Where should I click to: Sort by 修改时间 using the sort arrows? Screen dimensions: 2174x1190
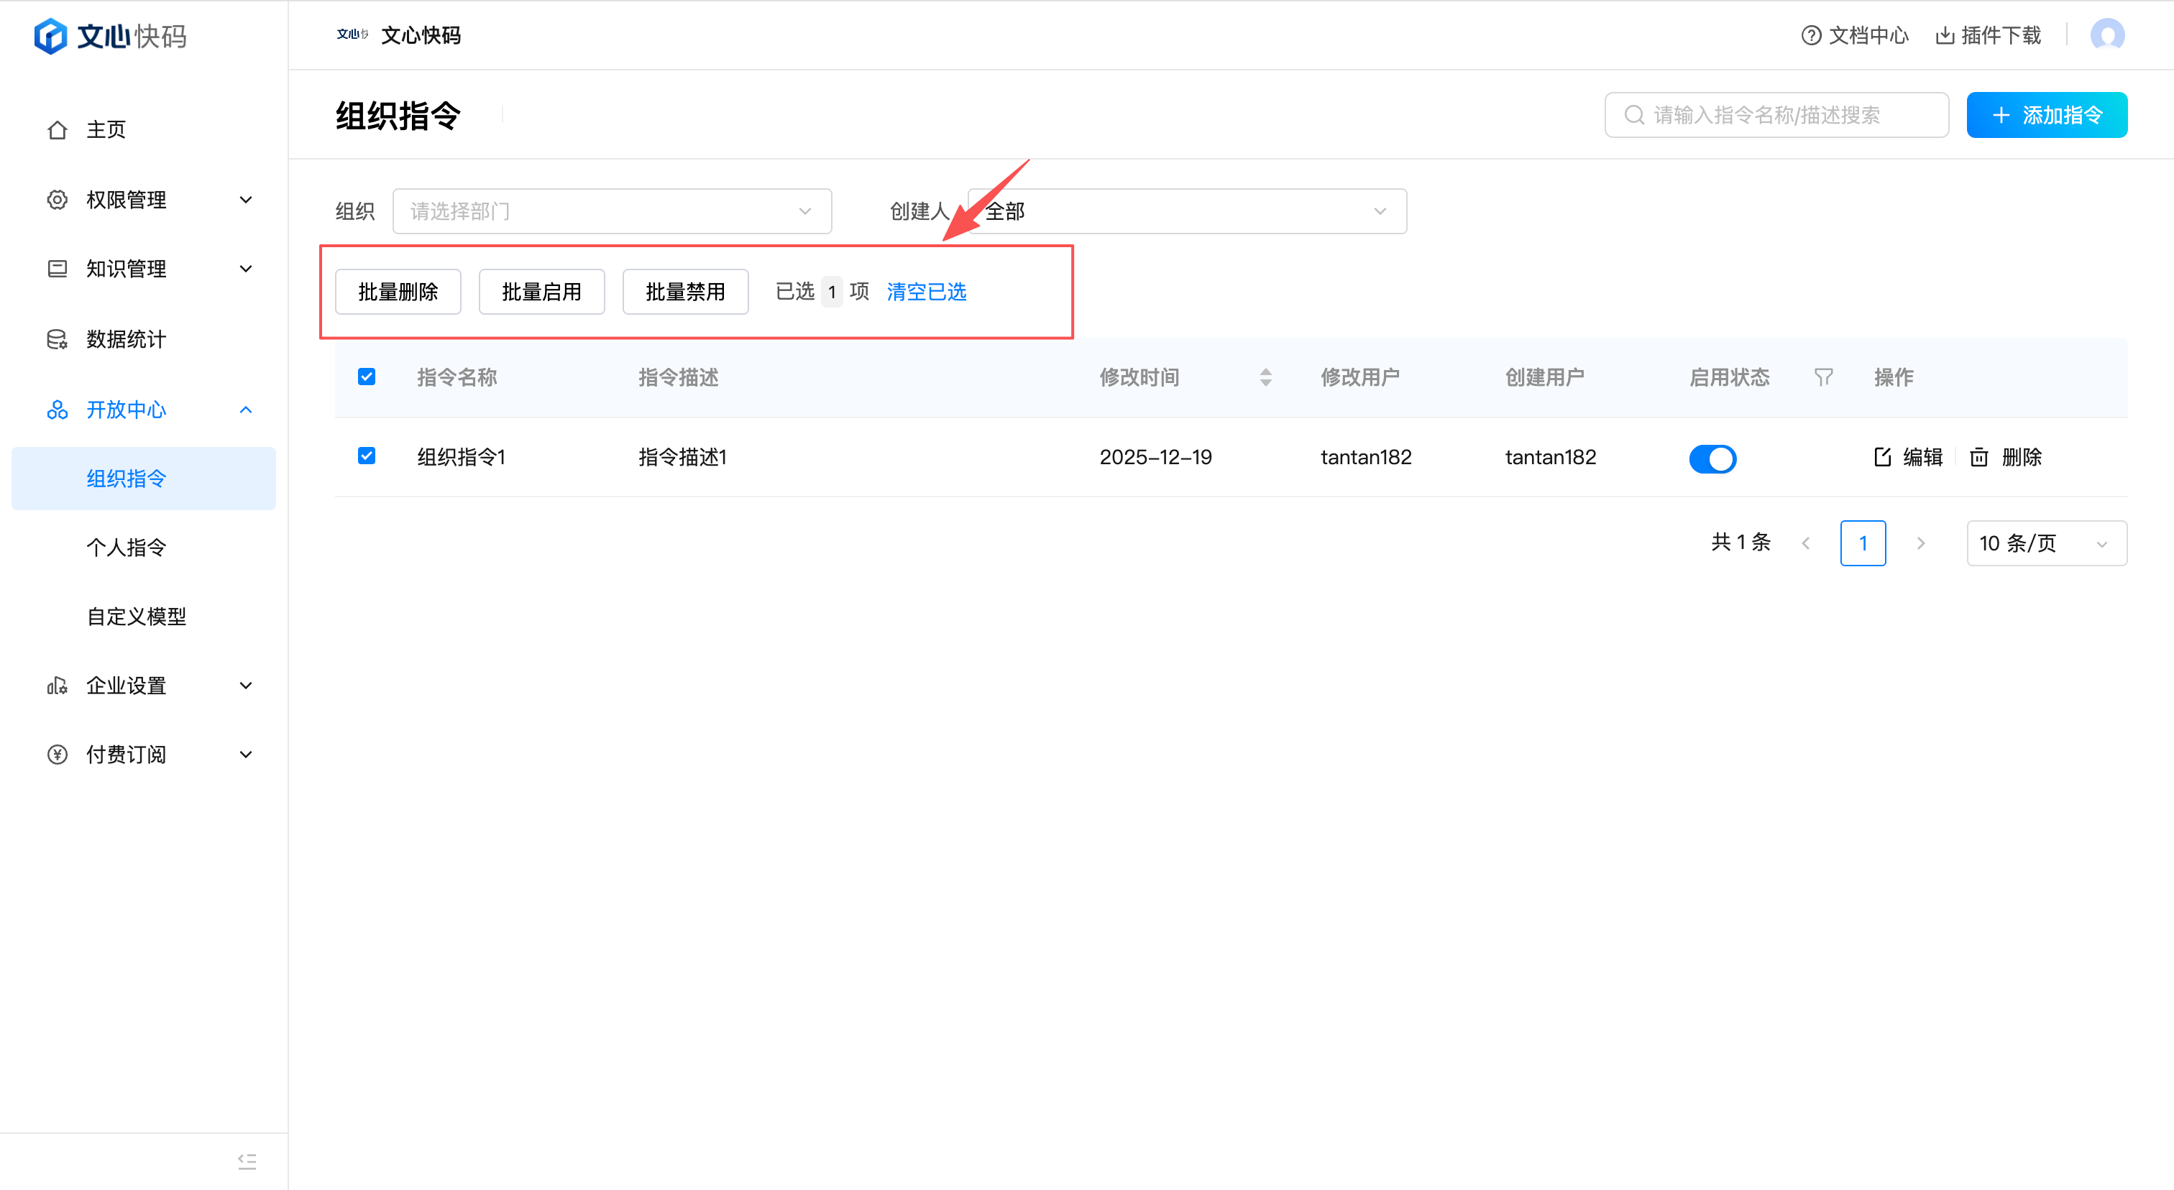[x=1265, y=377]
